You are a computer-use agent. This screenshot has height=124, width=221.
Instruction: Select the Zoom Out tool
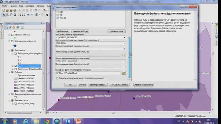(7, 15)
